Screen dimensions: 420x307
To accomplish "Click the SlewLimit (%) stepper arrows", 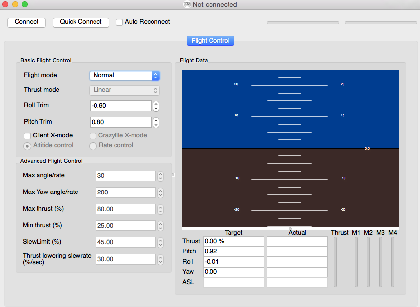I will (160, 242).
